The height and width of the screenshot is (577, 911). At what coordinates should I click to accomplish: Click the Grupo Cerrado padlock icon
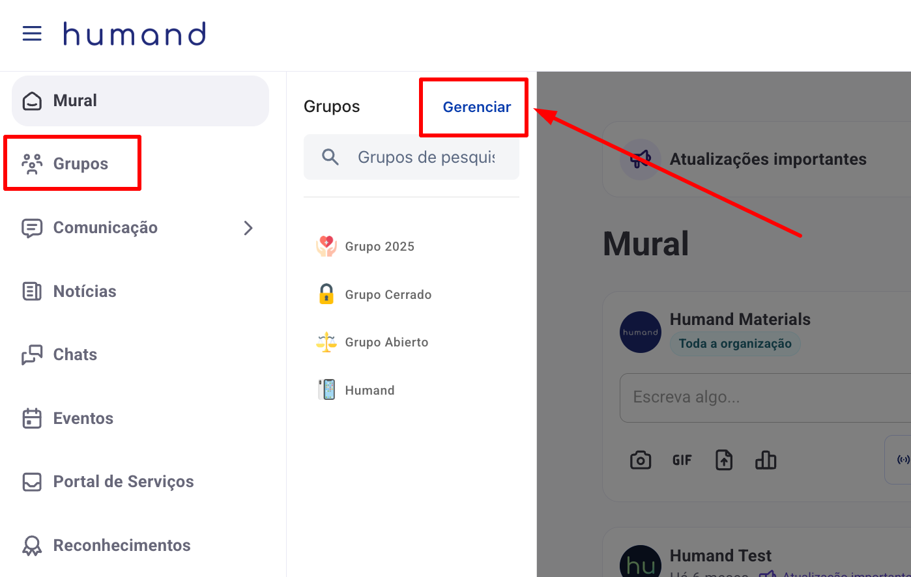[x=326, y=294]
